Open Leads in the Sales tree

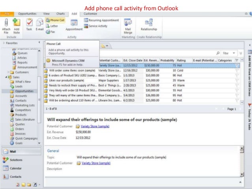click(16, 86)
